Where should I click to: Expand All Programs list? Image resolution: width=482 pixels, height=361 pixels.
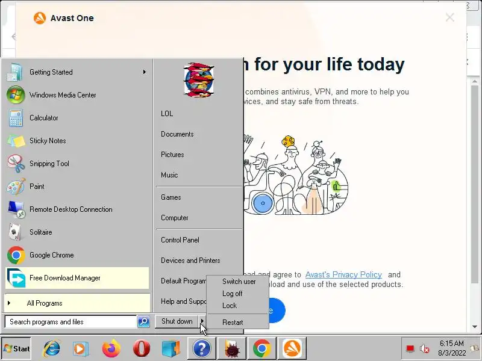click(78, 303)
